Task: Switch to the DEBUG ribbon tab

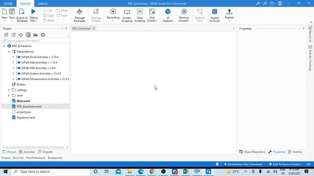Action: point(43,3)
